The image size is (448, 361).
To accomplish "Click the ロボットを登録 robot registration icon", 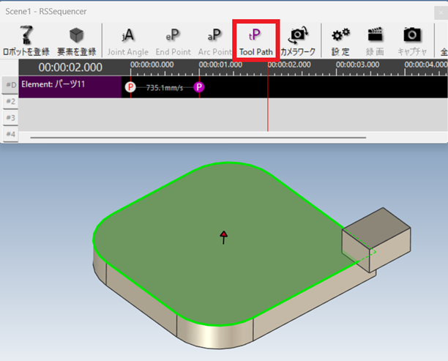I will [x=26, y=40].
